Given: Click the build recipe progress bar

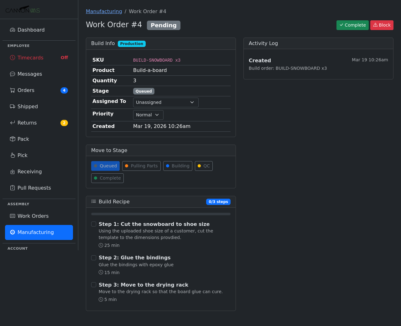Looking at the screenshot, I should tap(161, 214).
